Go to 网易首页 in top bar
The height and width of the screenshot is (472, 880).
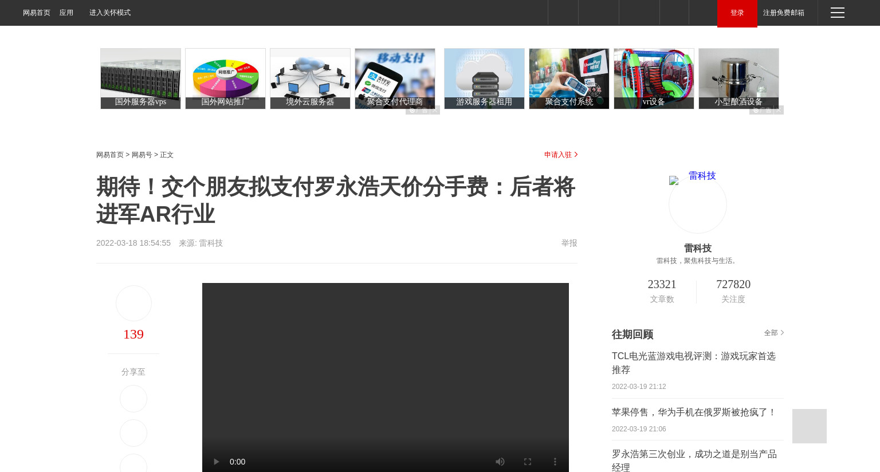pos(37,13)
